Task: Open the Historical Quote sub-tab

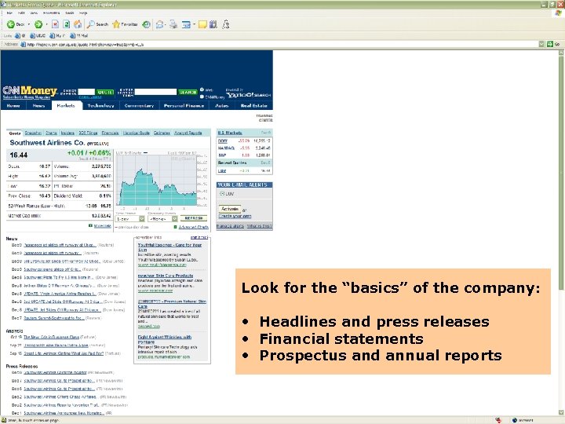Action: 137,133
